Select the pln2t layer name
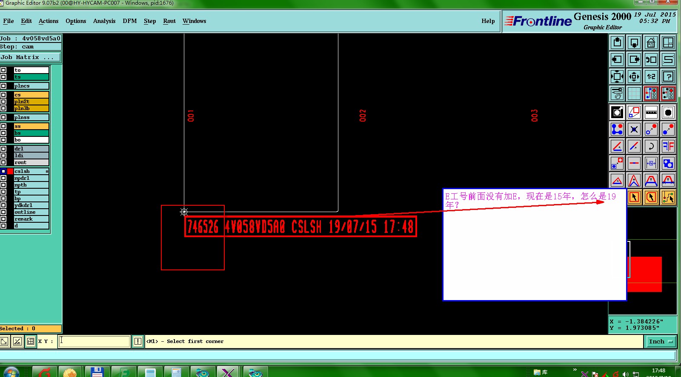This screenshot has height=377, width=681. (31, 102)
